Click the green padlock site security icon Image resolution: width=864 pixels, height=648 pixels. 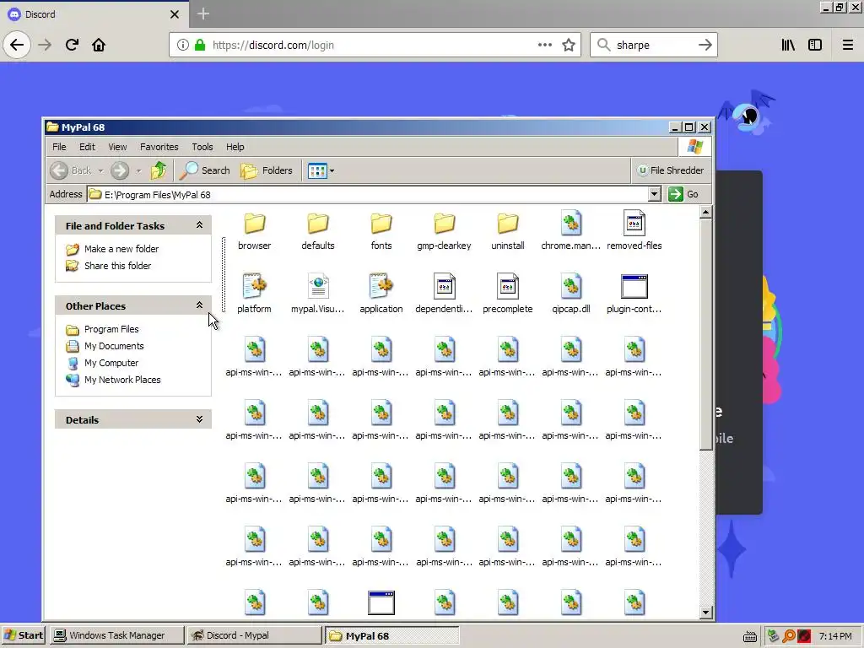click(200, 46)
